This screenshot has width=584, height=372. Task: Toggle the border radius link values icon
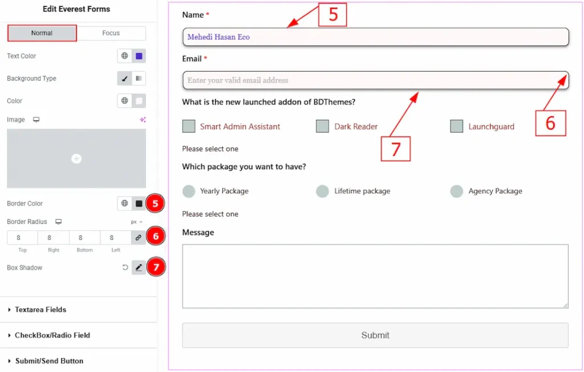point(138,238)
